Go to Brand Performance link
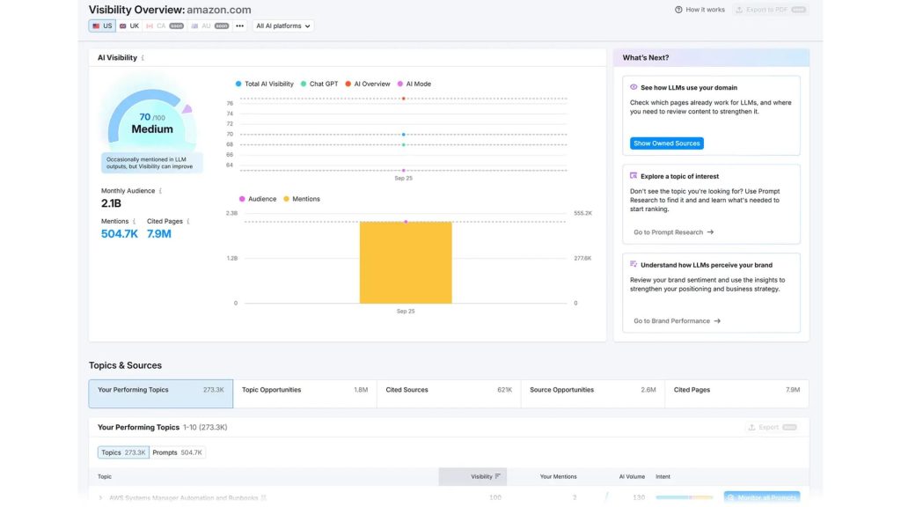901x507 pixels. (x=677, y=320)
